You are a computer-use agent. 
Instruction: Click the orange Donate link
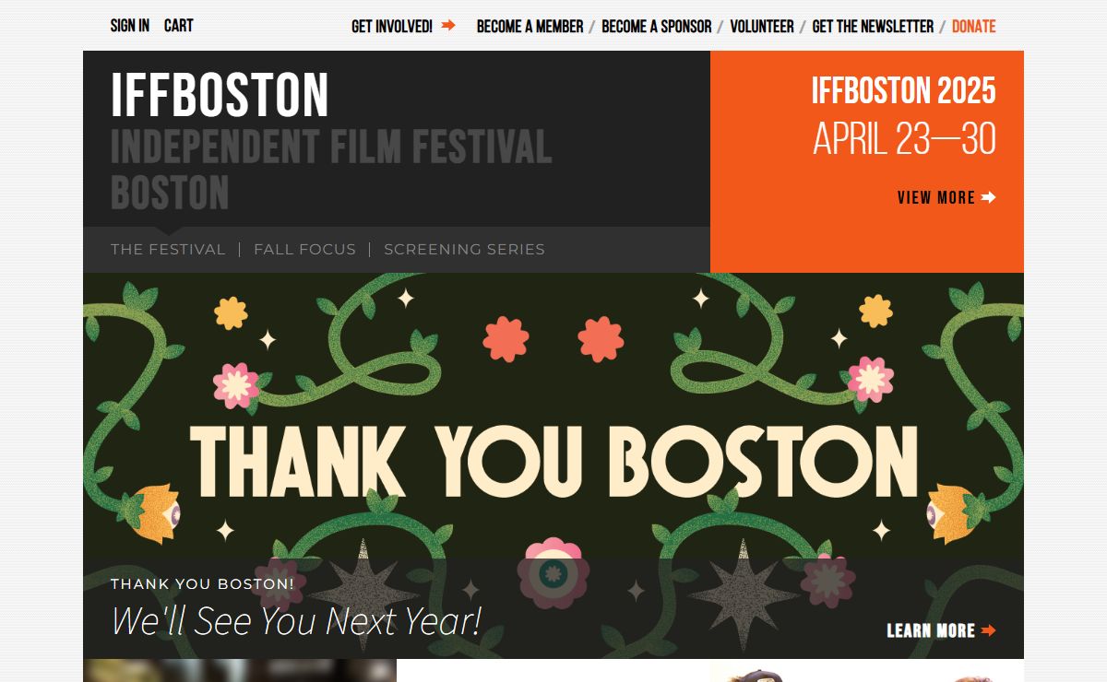974,27
